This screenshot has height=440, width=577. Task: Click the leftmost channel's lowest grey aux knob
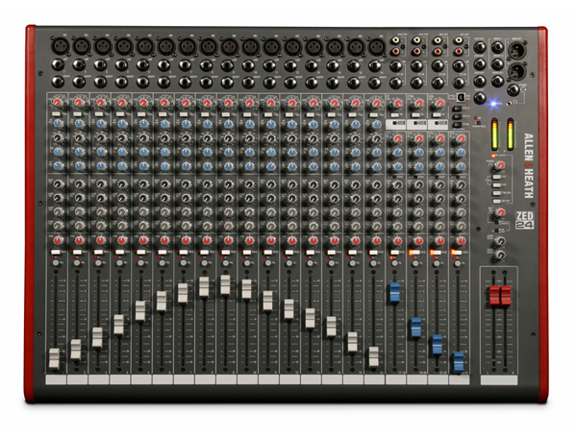point(58,226)
